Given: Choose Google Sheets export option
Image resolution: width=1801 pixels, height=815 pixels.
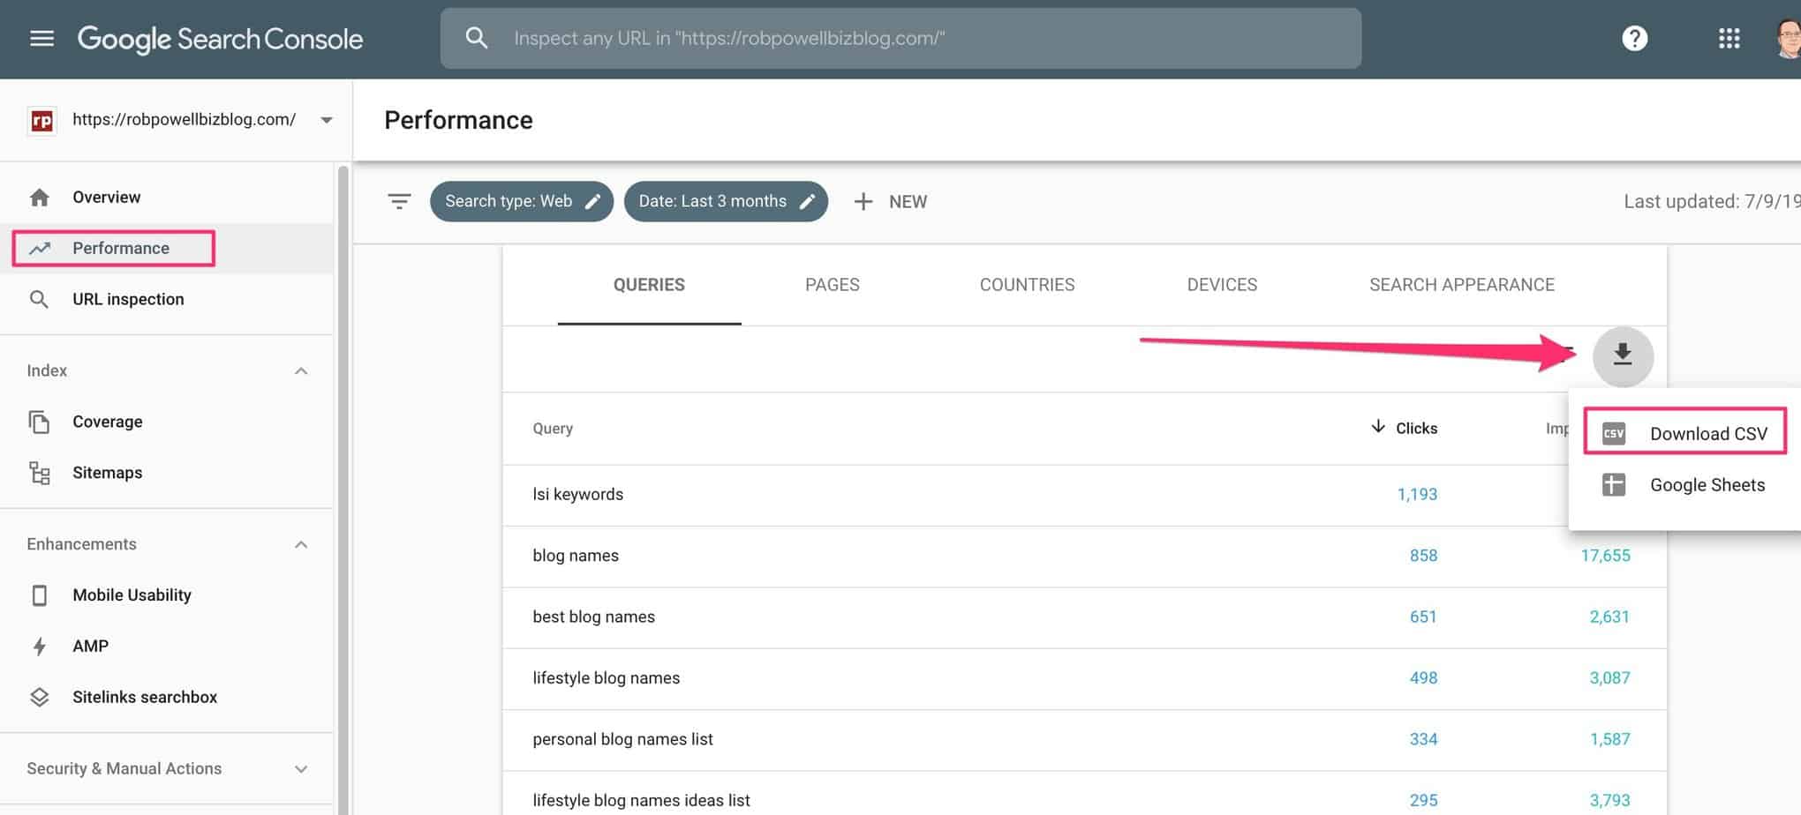Looking at the screenshot, I should tap(1707, 484).
